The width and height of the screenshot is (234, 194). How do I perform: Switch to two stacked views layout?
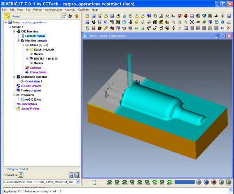(x=198, y=28)
